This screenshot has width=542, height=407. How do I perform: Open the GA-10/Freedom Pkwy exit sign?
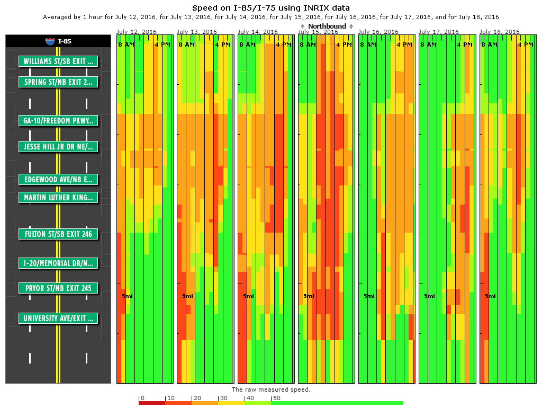pyautogui.click(x=58, y=121)
